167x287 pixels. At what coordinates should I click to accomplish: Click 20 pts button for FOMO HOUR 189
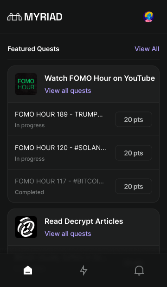pos(134,119)
